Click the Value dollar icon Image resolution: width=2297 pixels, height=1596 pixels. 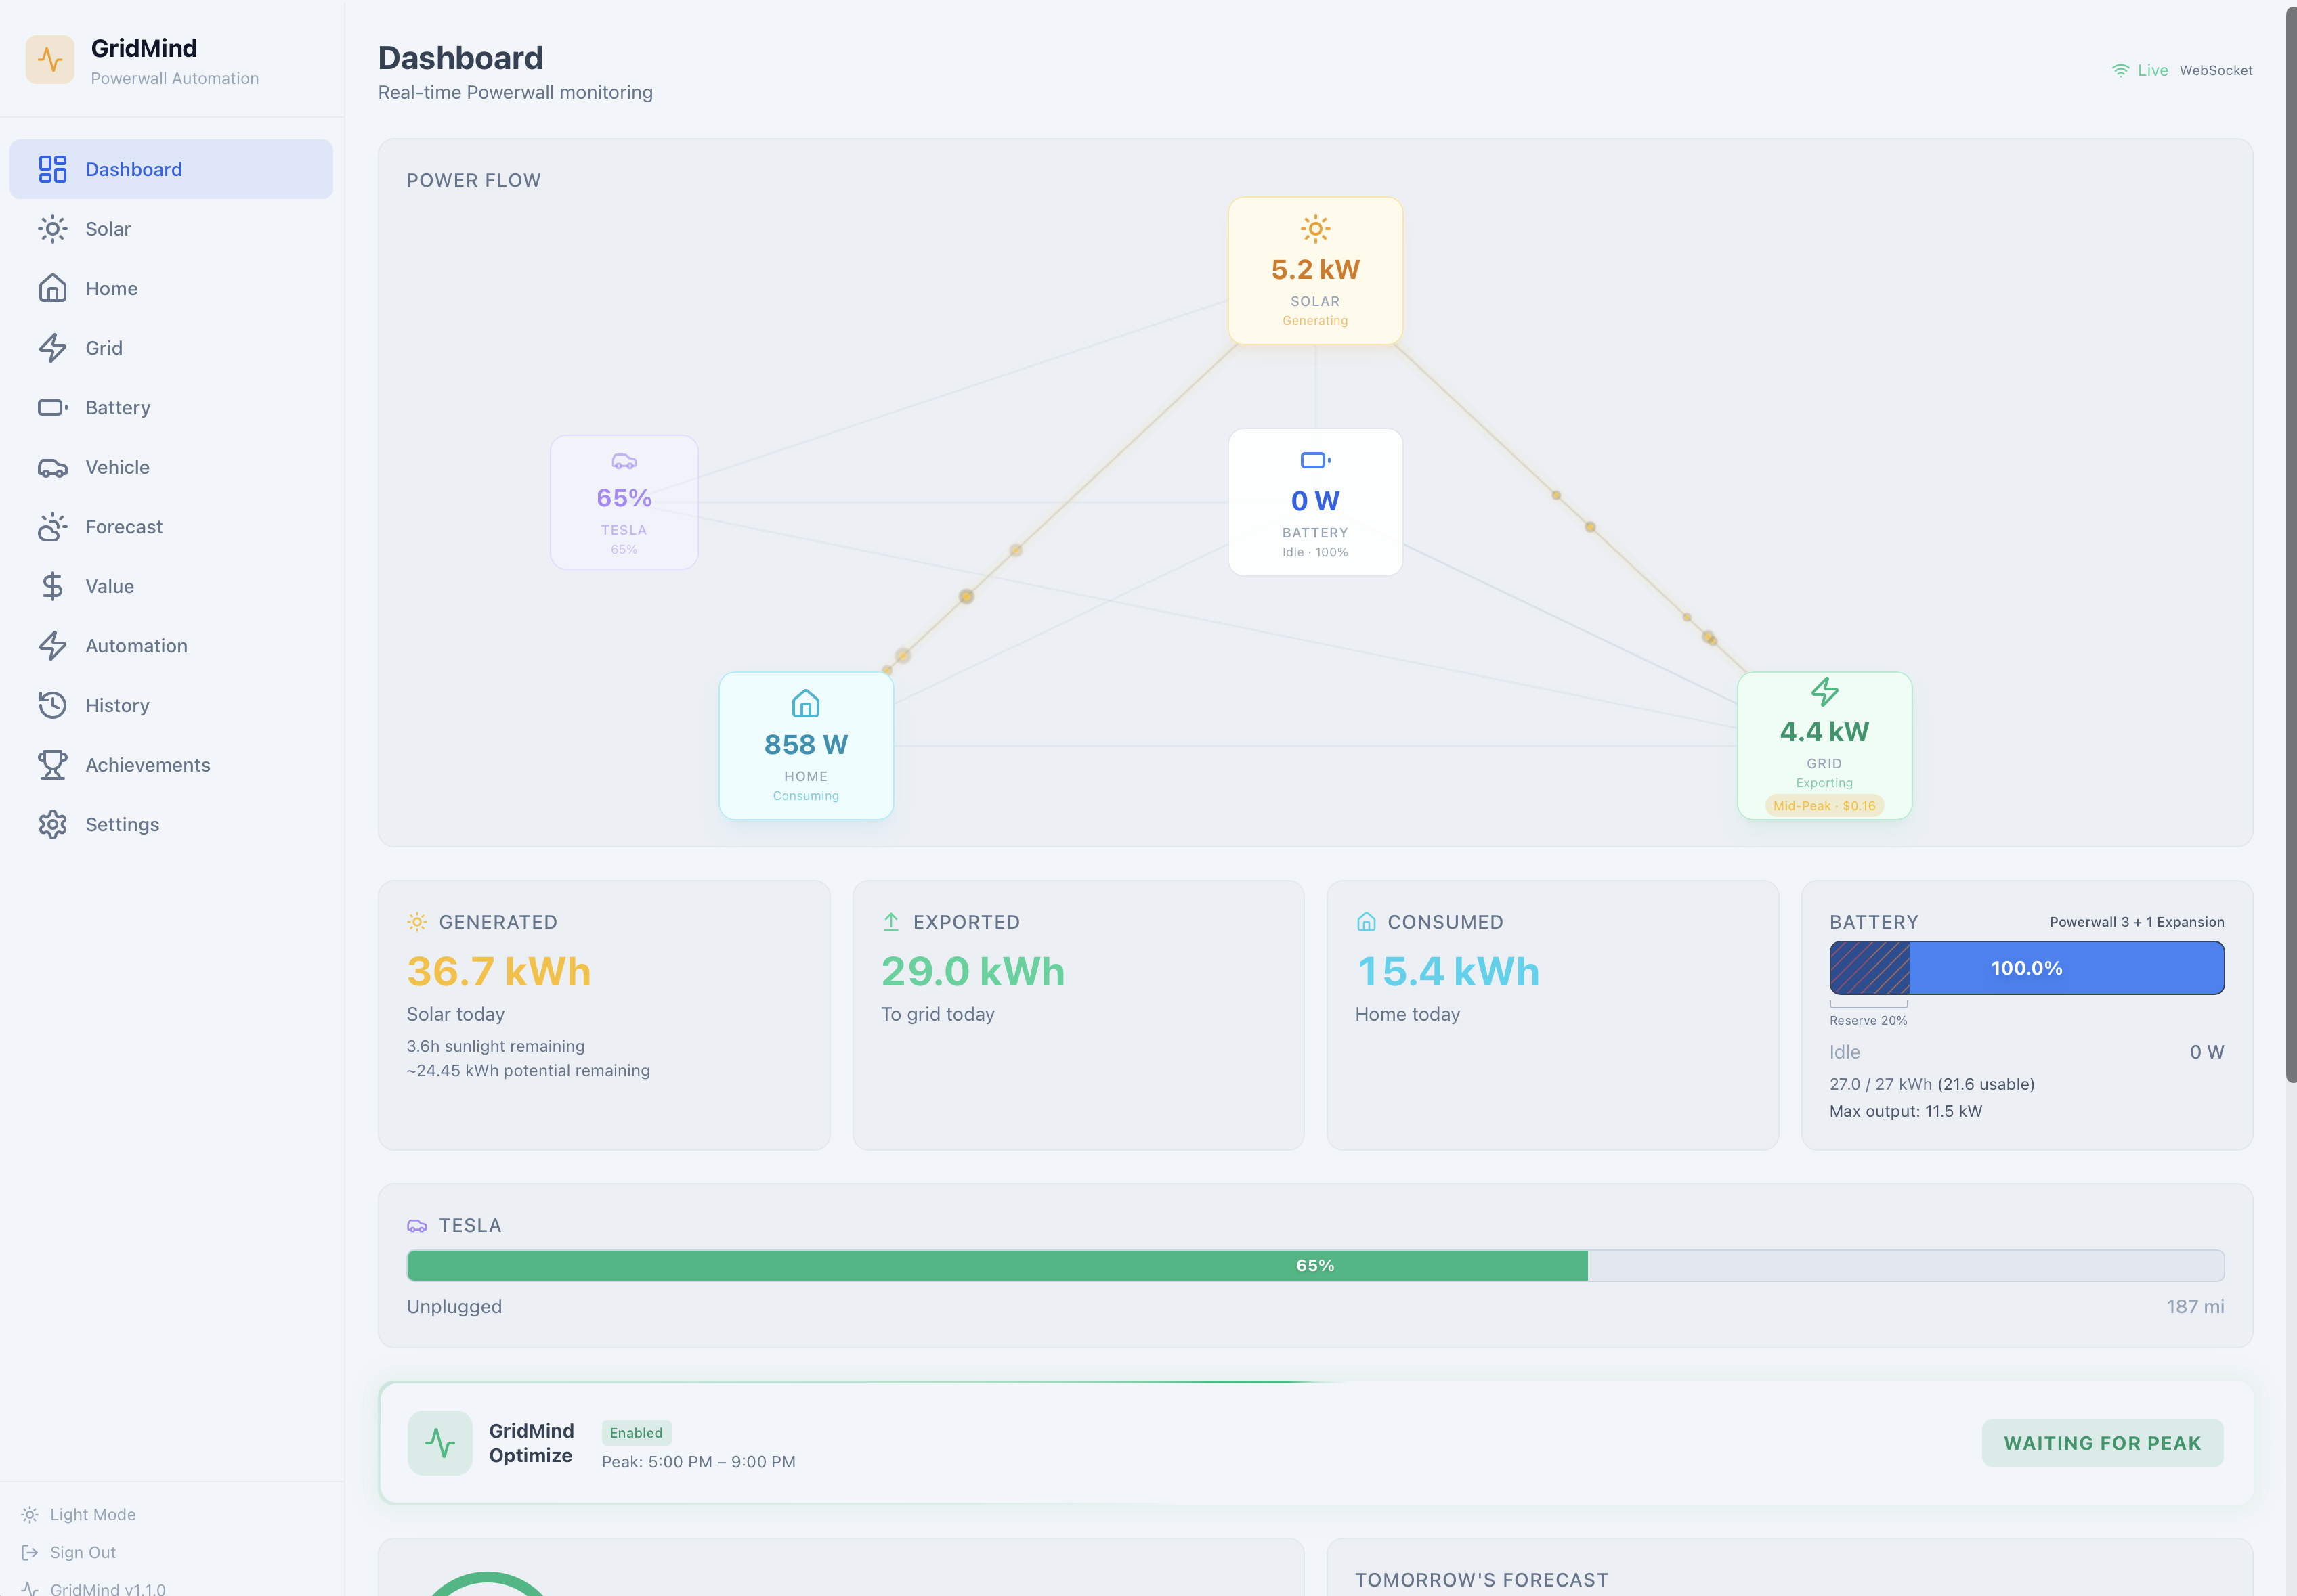52,586
